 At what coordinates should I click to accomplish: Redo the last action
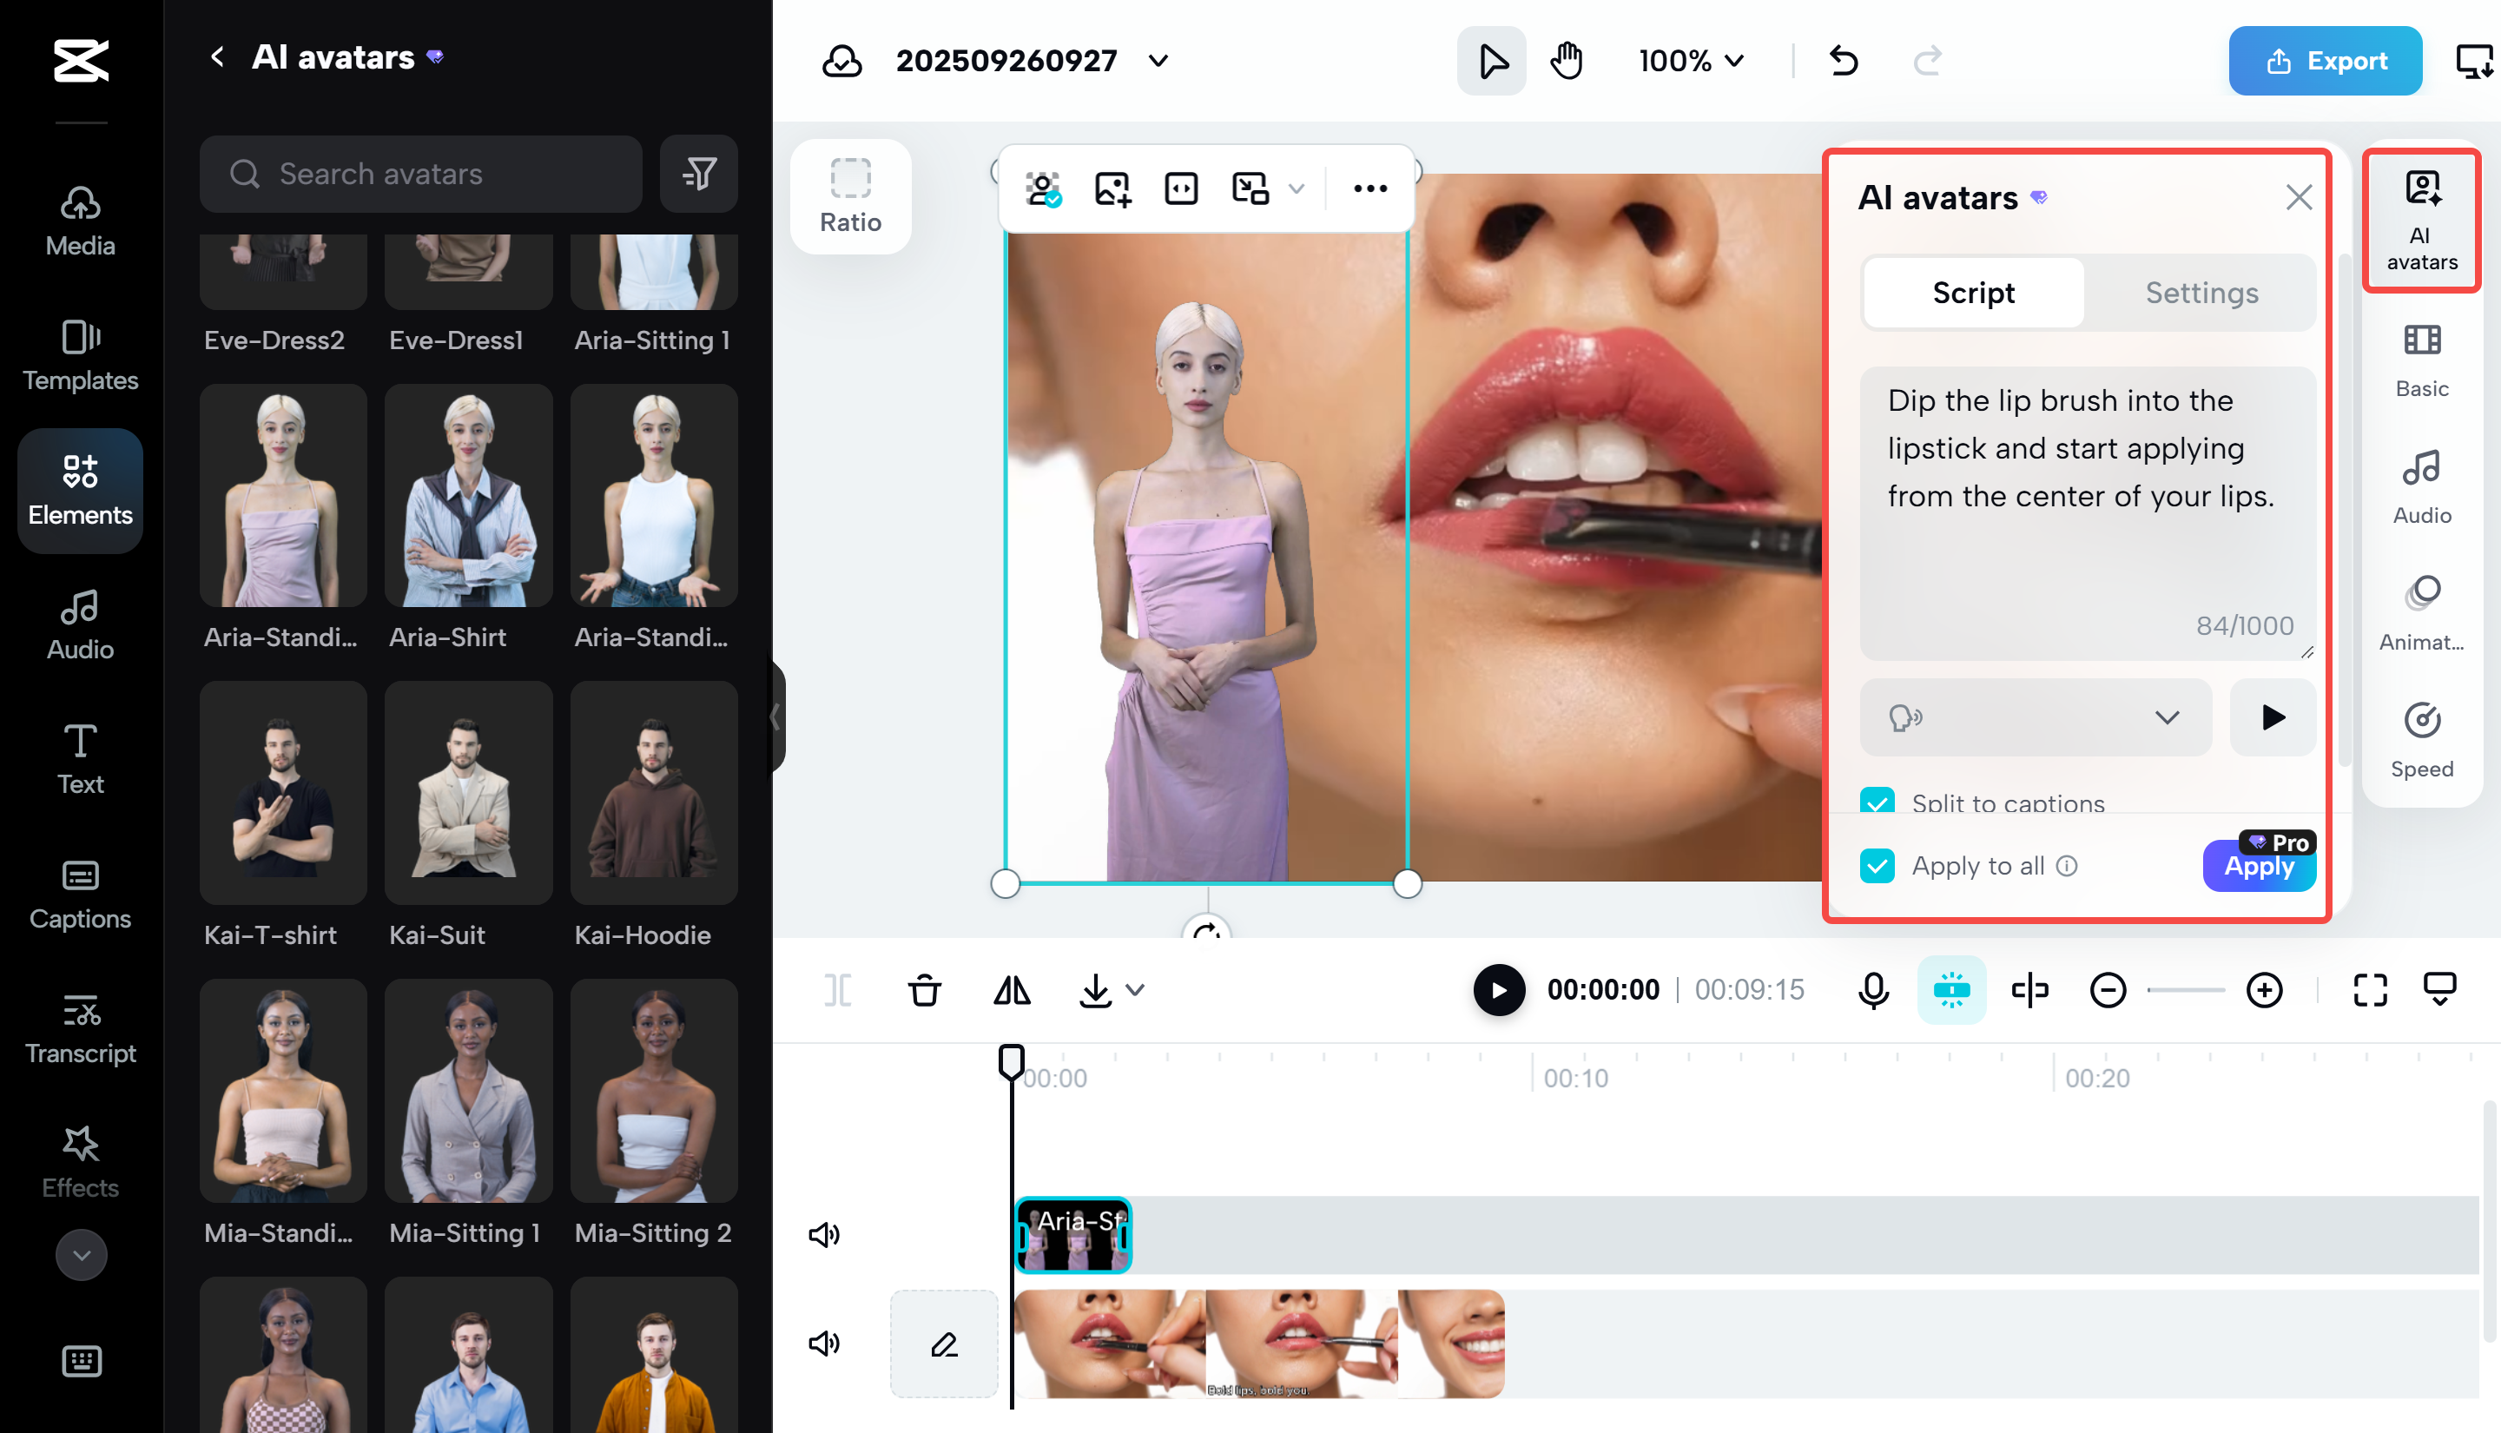(x=1927, y=61)
